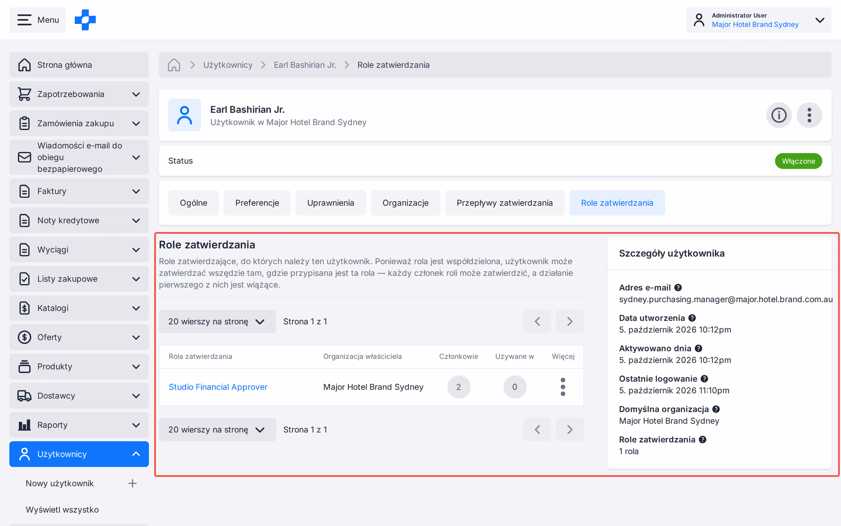The width and height of the screenshot is (841, 526).
Task: Switch to the Organizacje tab
Action: [x=405, y=203]
